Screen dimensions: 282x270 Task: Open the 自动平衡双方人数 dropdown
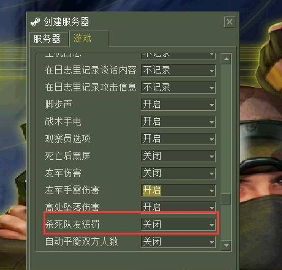tap(178, 242)
